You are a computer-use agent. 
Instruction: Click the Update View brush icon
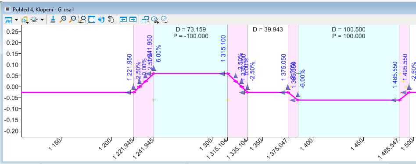pyautogui.click(x=53, y=19)
